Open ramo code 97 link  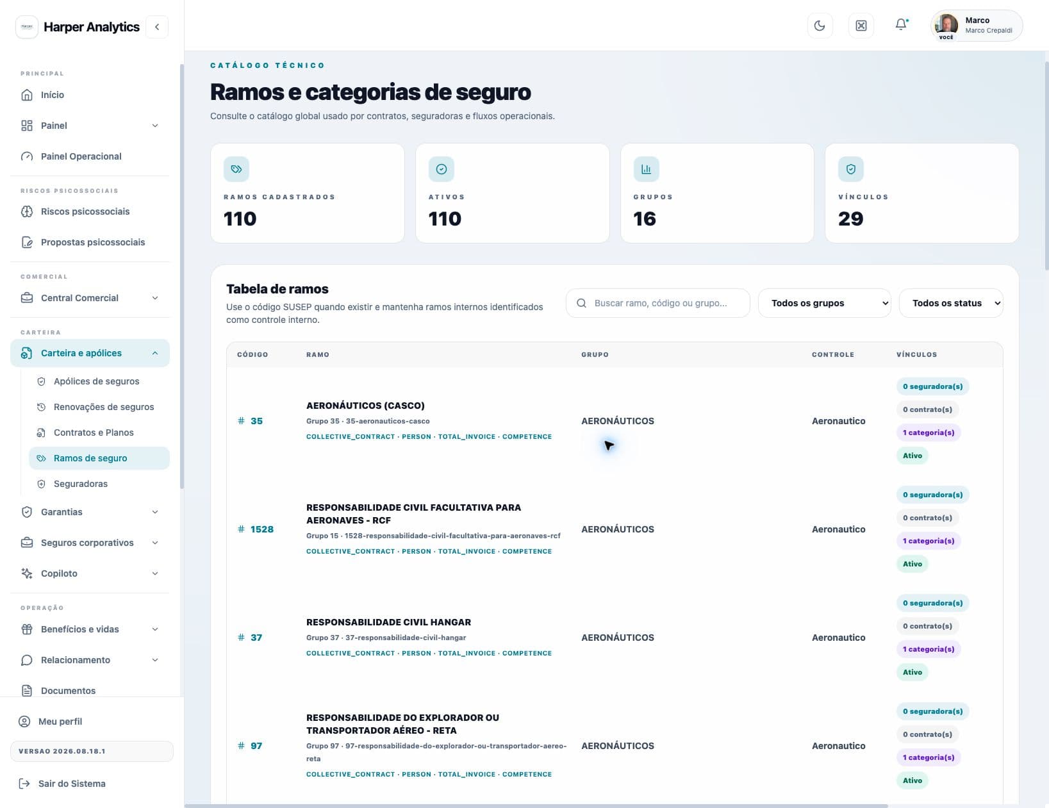pyautogui.click(x=251, y=746)
